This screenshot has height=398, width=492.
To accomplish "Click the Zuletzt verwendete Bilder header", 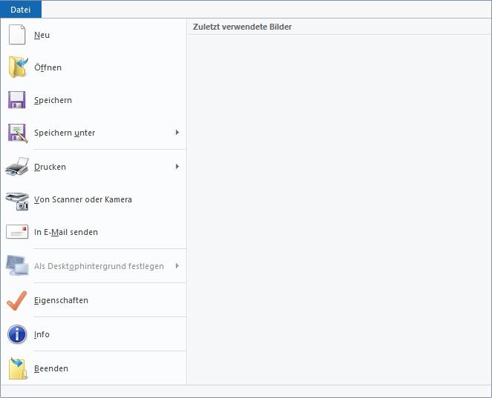I will click(242, 27).
